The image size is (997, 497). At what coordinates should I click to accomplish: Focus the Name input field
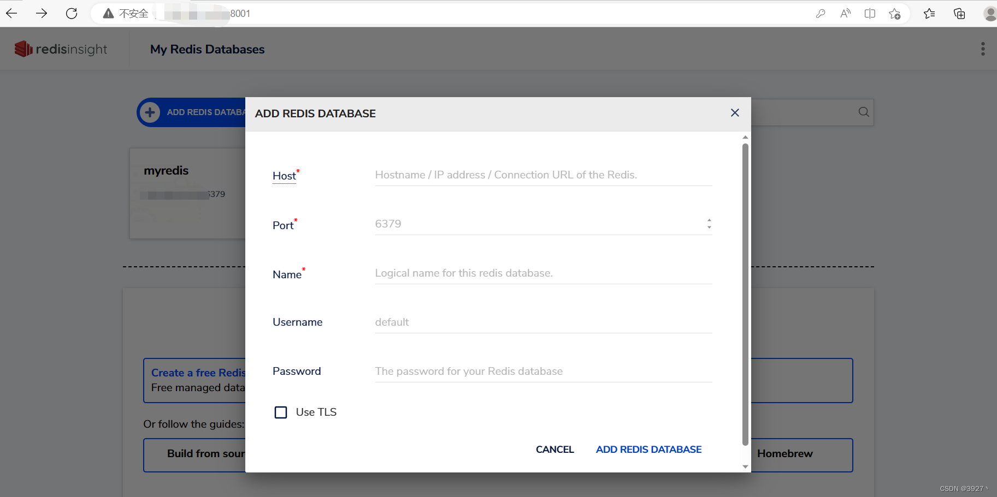coord(544,273)
